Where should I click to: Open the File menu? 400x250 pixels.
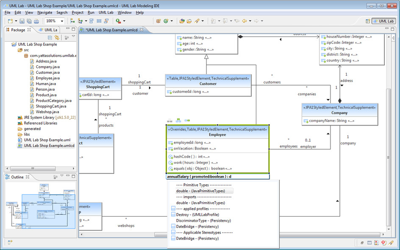point(7,13)
